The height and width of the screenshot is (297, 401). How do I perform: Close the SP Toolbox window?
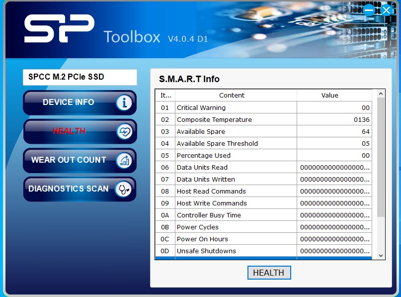386,10
